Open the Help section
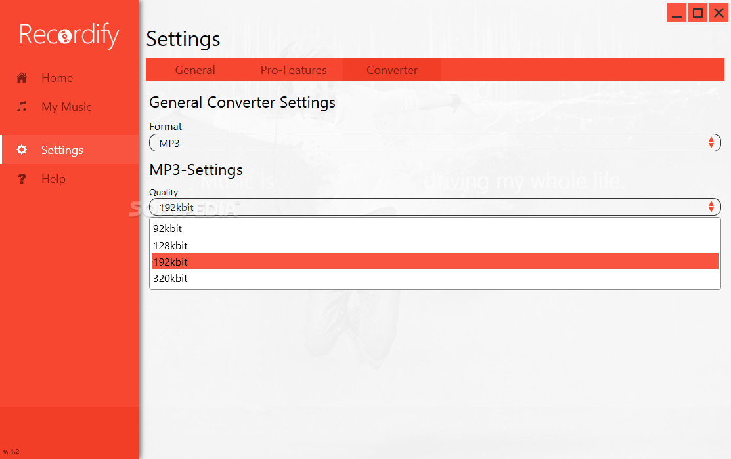The image size is (731, 459). 70,179
